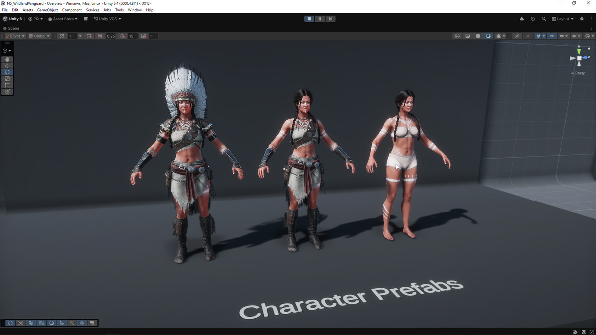Screen dimensions: 596x335
Task: Select the Rect transform tool
Action: pyautogui.click(x=7, y=85)
